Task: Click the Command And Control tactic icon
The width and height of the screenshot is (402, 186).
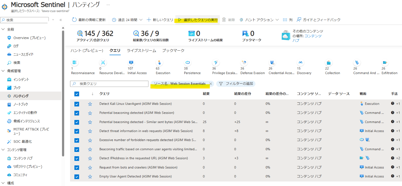Action: (x=357, y=62)
